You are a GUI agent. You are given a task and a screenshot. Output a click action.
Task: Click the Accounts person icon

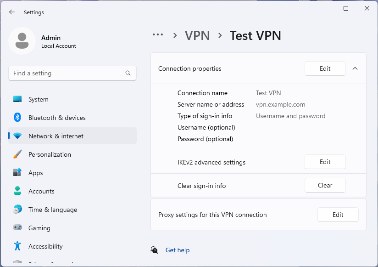(x=17, y=191)
